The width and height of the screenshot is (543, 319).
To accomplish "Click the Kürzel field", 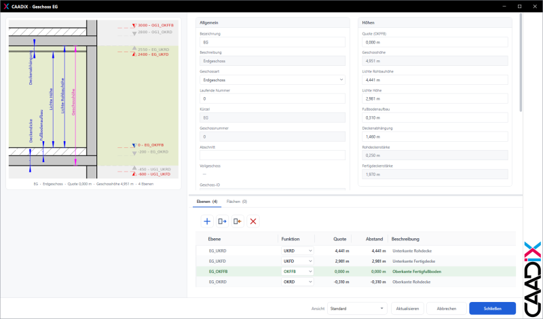I will pos(272,118).
